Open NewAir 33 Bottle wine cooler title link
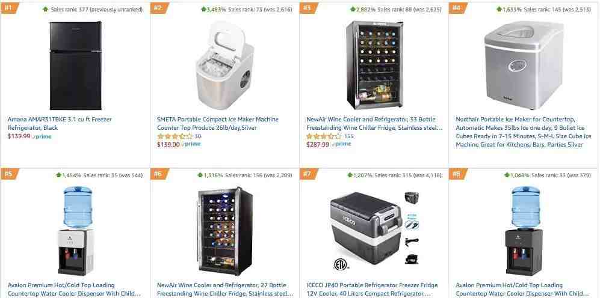 [x=374, y=123]
